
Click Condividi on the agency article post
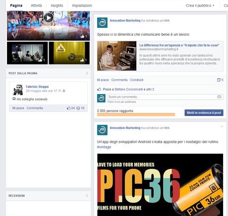[x=137, y=80]
